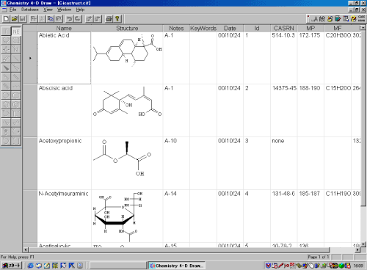Click the Undo arrow in the toolbar

(x=70, y=19)
